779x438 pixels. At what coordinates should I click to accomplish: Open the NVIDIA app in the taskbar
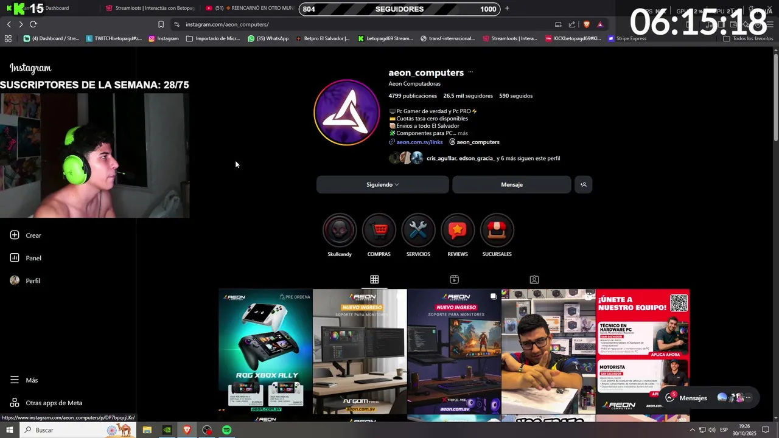167,430
